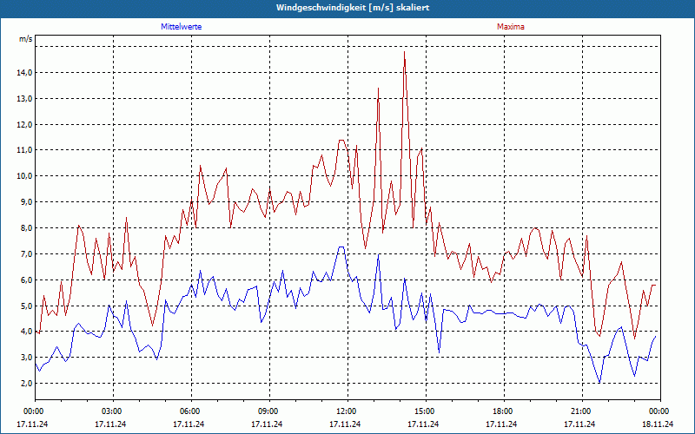Viewport: 695px width, 434px height.
Task: Click the '6,0' y-axis value
Action: tap(26, 279)
